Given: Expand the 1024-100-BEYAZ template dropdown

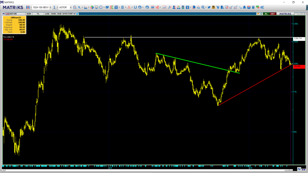Looking at the screenshot, I should tap(50, 7).
